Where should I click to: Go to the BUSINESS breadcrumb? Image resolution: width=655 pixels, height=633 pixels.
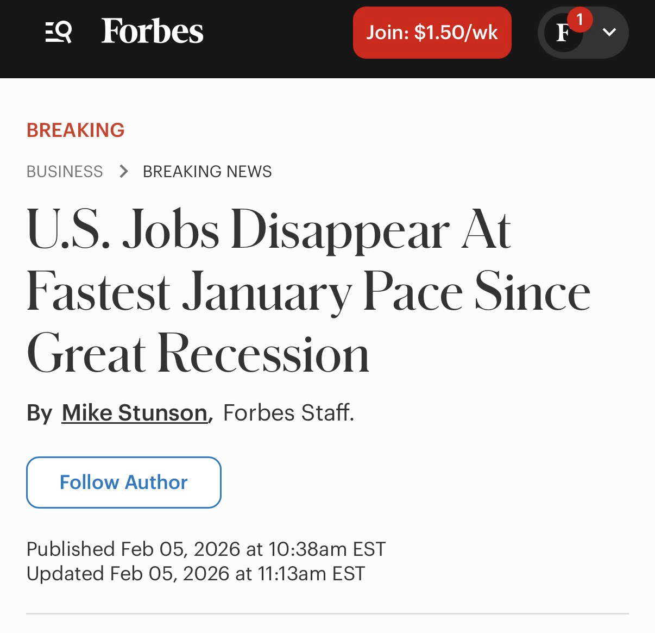point(65,172)
